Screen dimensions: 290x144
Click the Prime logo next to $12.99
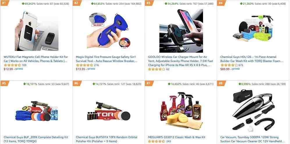pyautogui.click(x=18, y=69)
